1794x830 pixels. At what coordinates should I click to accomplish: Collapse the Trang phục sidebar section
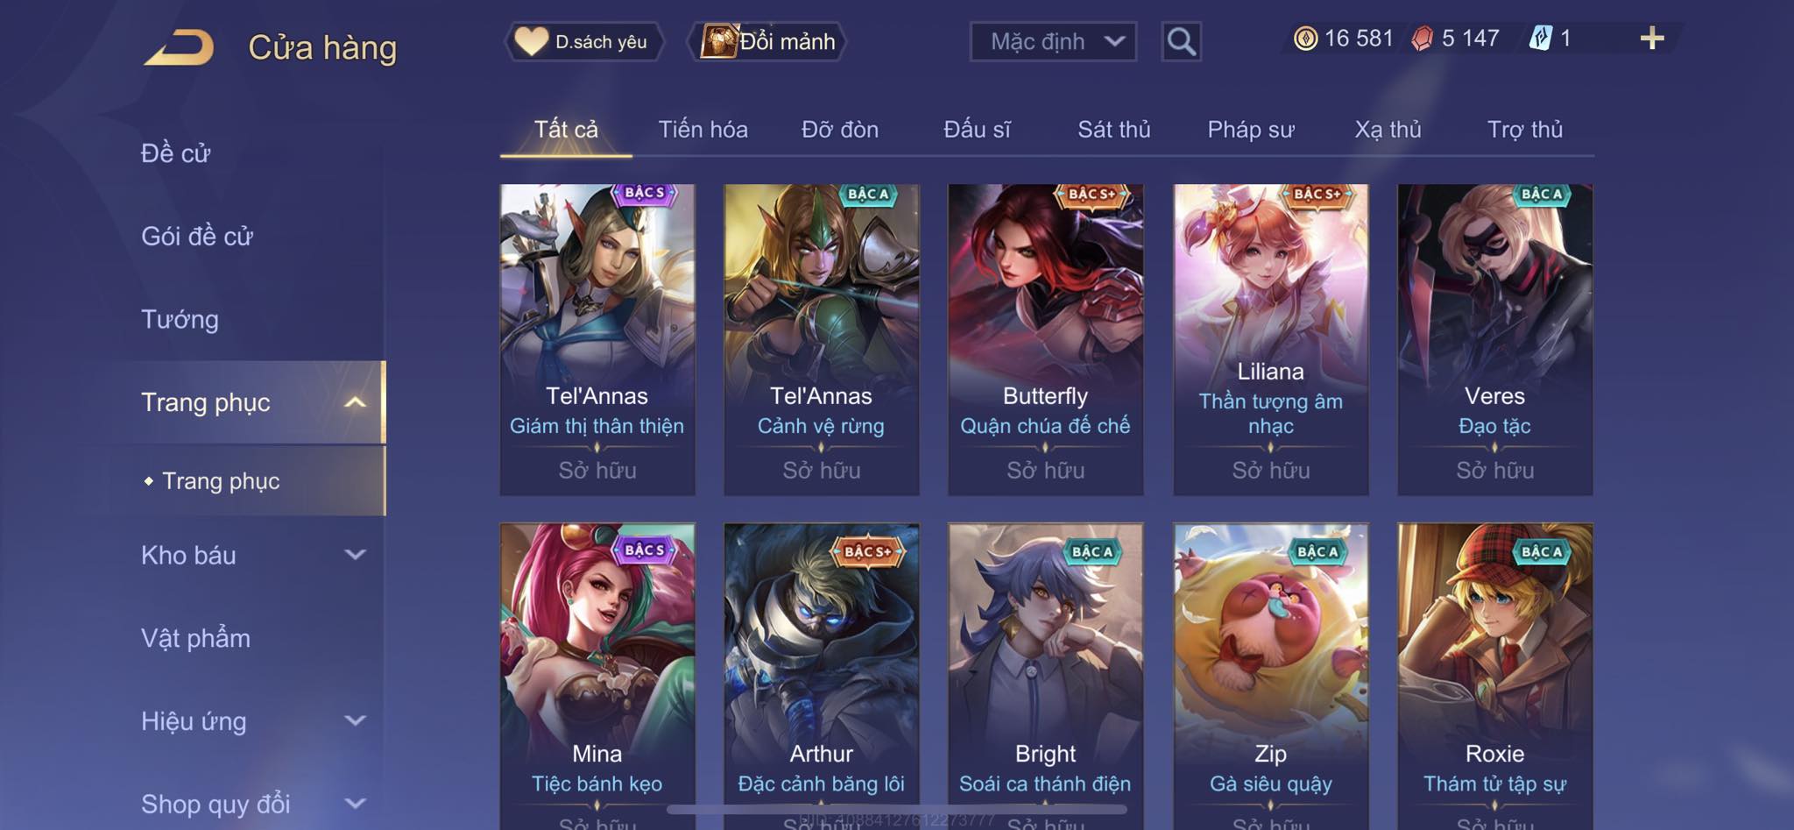355,402
